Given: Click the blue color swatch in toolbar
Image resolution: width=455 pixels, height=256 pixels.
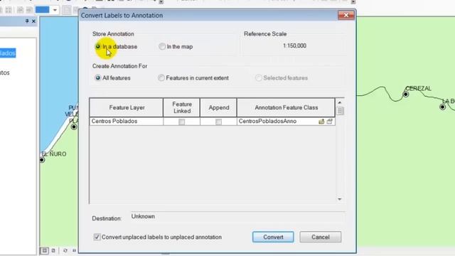Looking at the screenshot, I should point(43,10).
